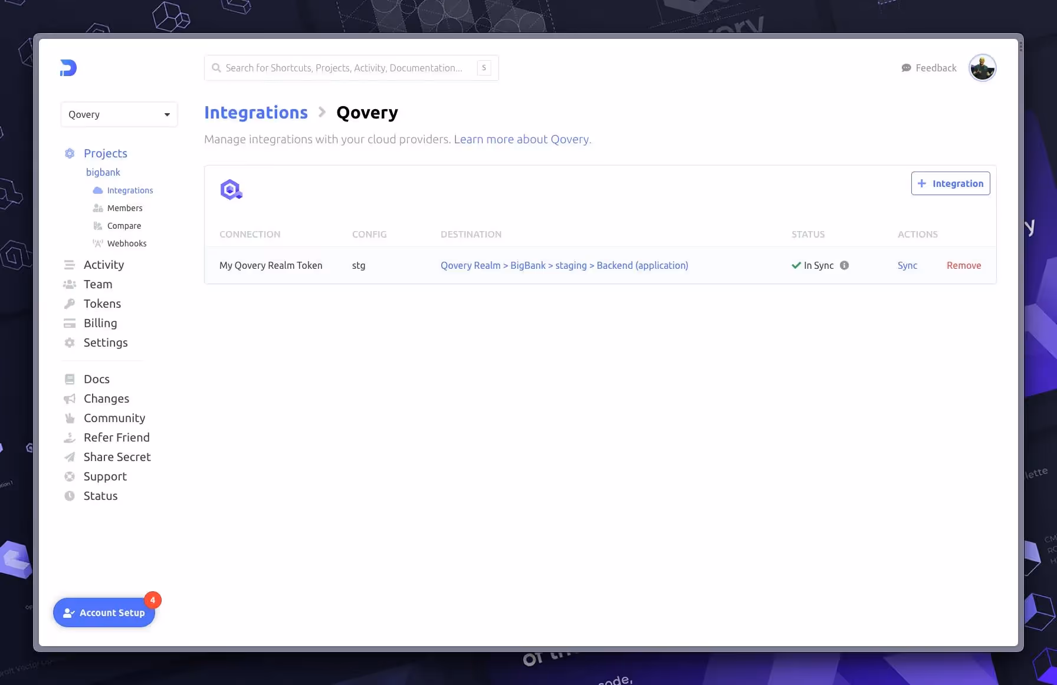The width and height of the screenshot is (1057, 685).
Task: Click the Settings gear icon
Action: (70, 342)
